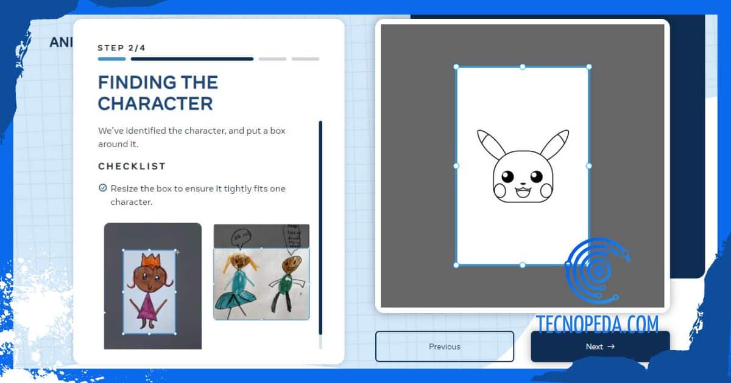Click the top-left crop box handle
Screen dimensions: 731x383
tap(456, 67)
